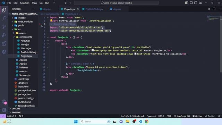This screenshot has height=125, width=222.
Task: Expand the OUTLINE section
Action: [16, 109]
